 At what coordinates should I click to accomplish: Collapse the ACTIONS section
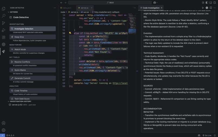13,12
